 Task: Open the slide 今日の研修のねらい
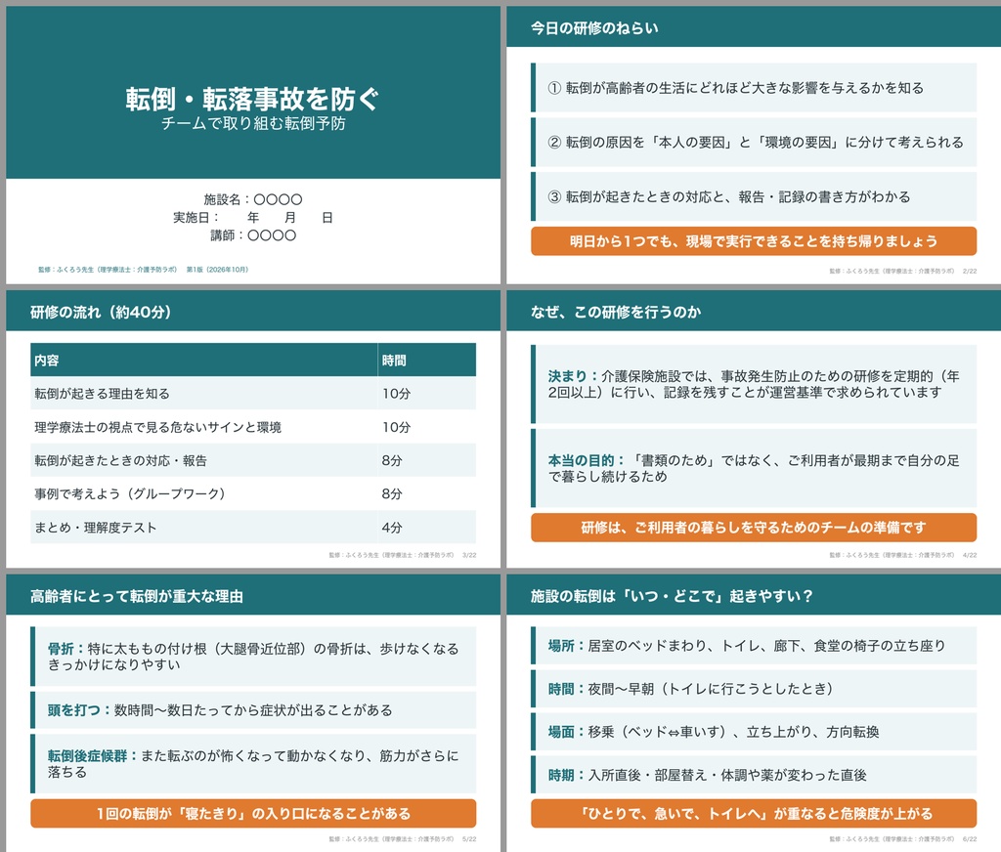[754, 145]
